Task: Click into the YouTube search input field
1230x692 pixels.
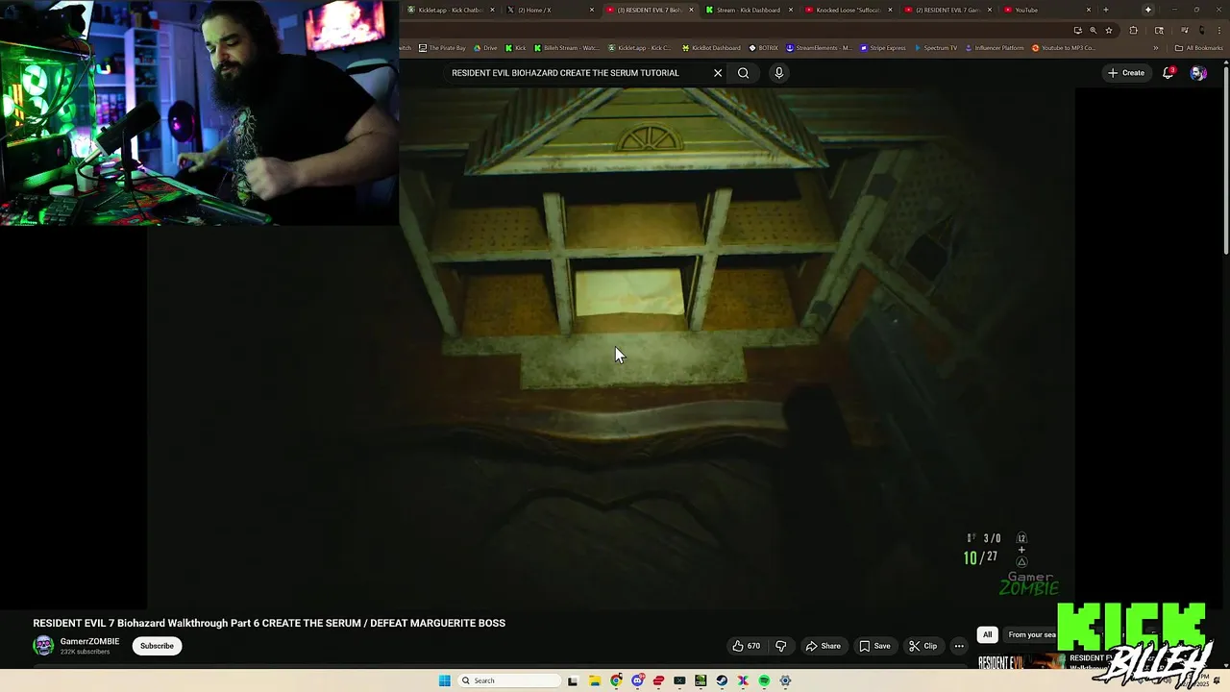Action: tap(577, 73)
